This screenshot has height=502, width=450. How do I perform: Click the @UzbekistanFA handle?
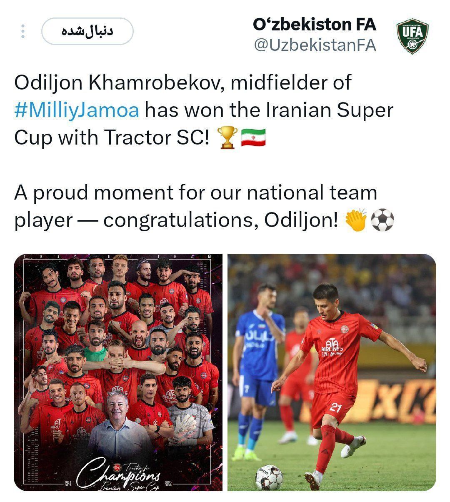[x=315, y=45]
